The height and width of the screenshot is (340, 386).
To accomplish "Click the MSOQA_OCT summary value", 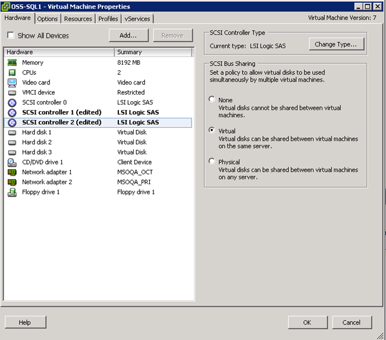I will 135,172.
